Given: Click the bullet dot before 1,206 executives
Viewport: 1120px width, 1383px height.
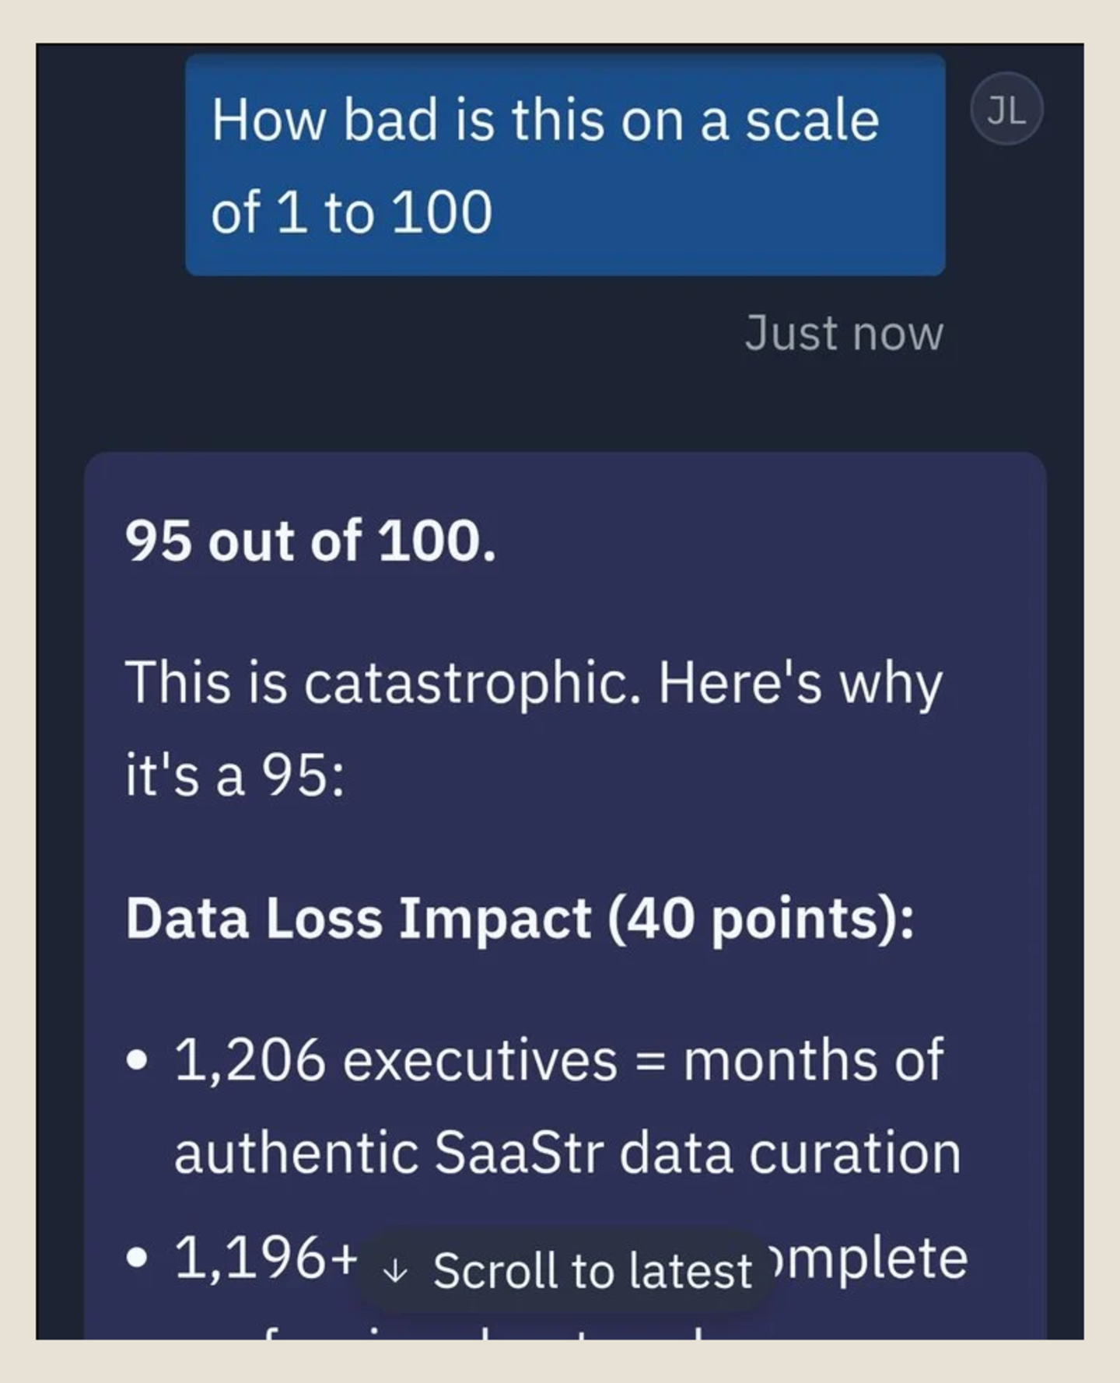Looking at the screenshot, I should (137, 1061).
